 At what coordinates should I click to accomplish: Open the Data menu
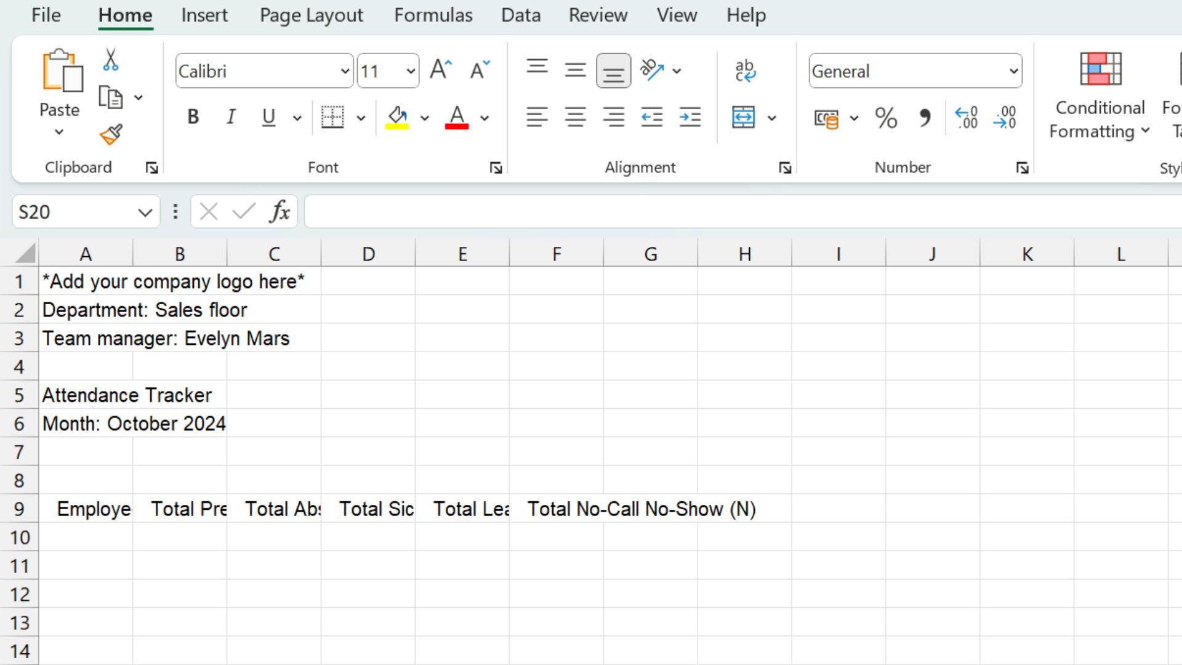pyautogui.click(x=521, y=15)
